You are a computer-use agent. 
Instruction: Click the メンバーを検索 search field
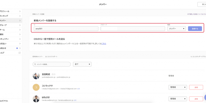[x=51, y=64]
